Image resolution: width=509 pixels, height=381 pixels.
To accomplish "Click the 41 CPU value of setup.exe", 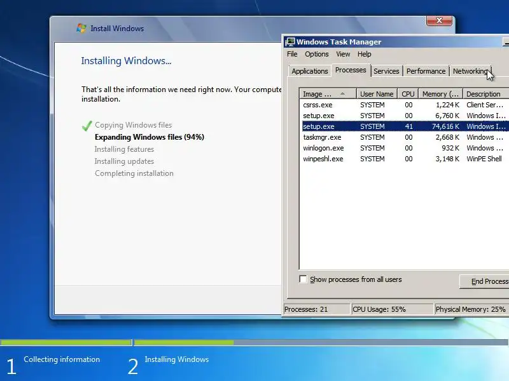I will pyautogui.click(x=408, y=126).
